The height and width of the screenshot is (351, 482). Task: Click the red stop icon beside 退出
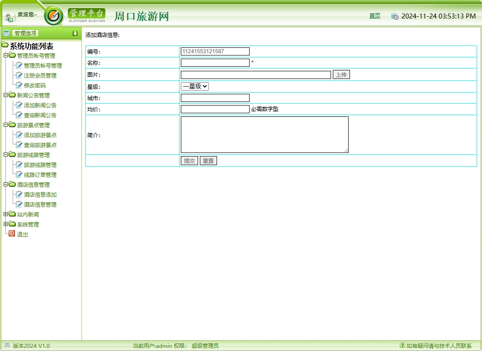pos(12,233)
